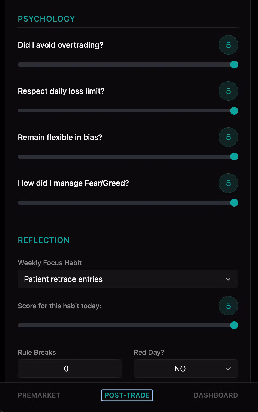The height and width of the screenshot is (412, 258).
Task: Click the habit score badge in Reflection
Action: pos(228,306)
